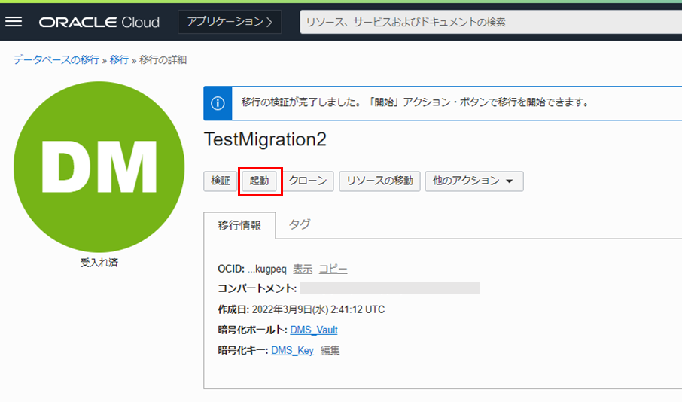
Task: Go to データベースの移行 breadcrumb
Action: [x=56, y=59]
